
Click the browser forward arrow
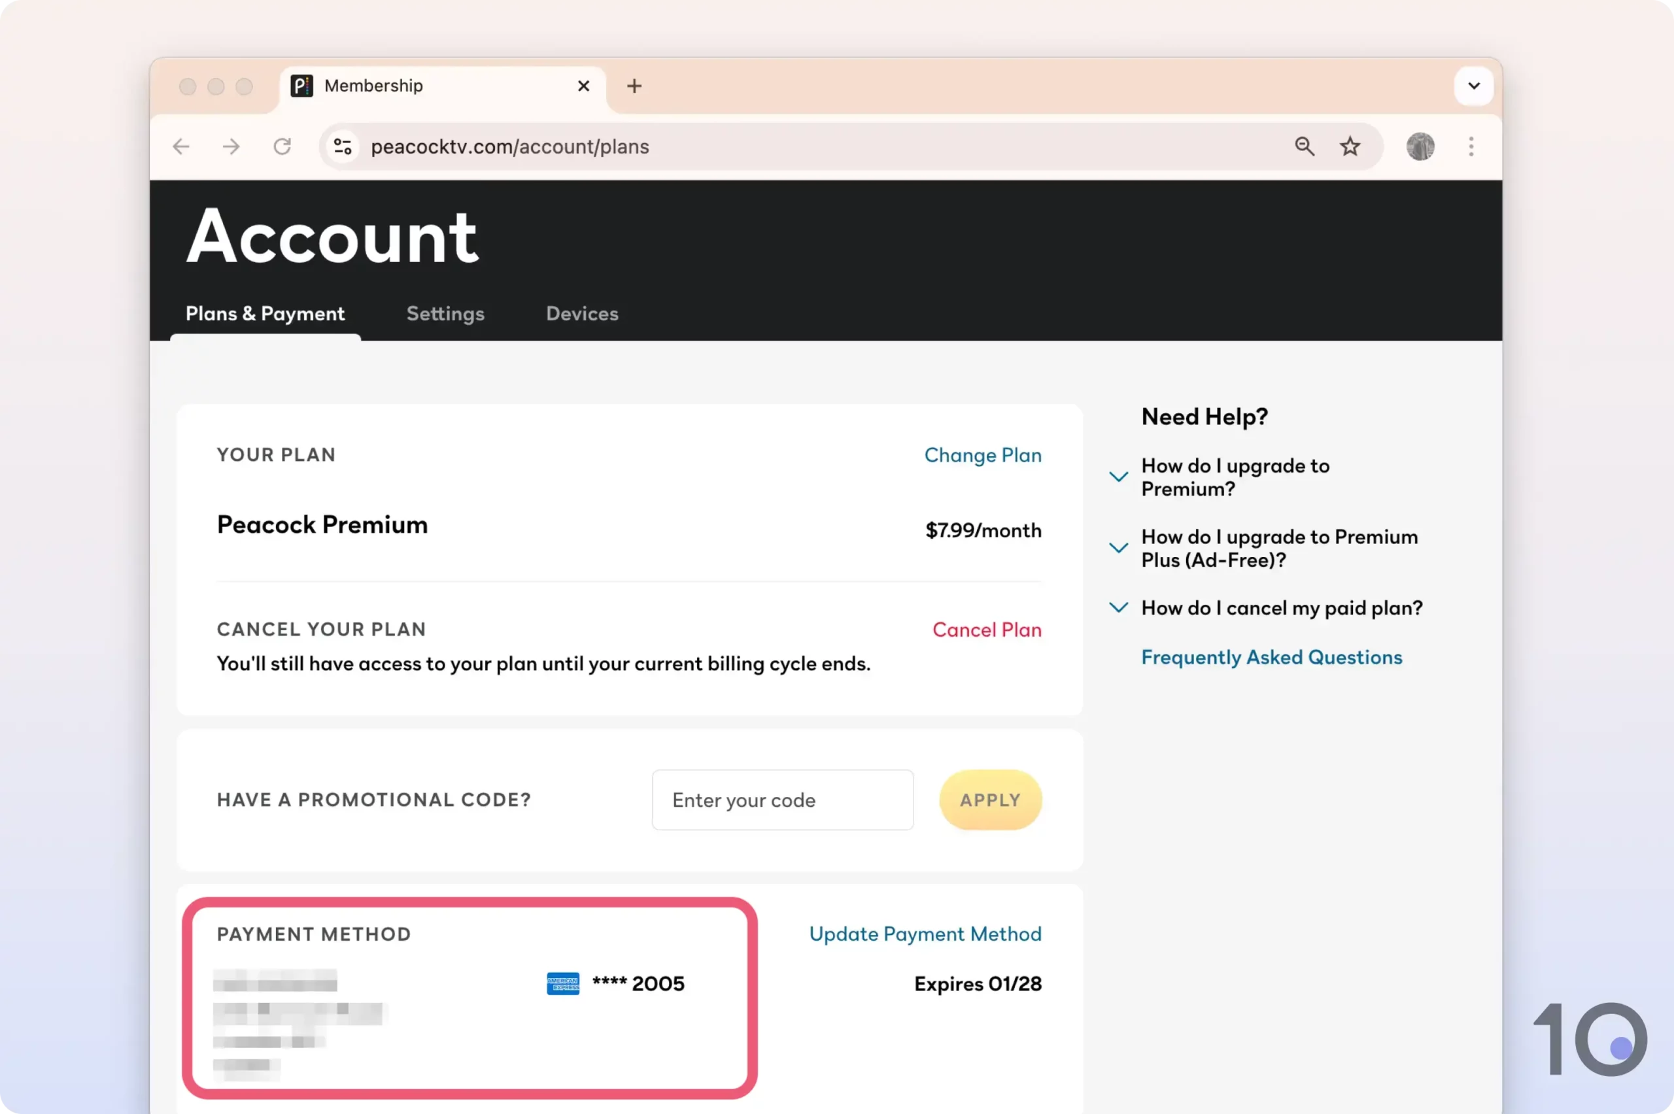click(231, 146)
